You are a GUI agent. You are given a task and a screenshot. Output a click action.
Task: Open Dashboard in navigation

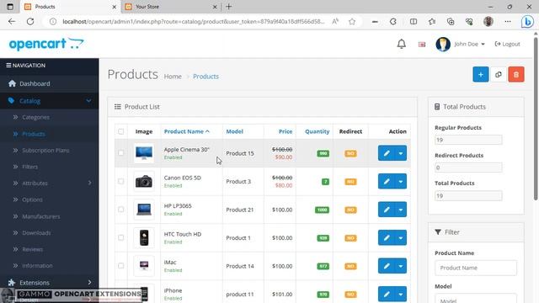pyautogui.click(x=49, y=83)
